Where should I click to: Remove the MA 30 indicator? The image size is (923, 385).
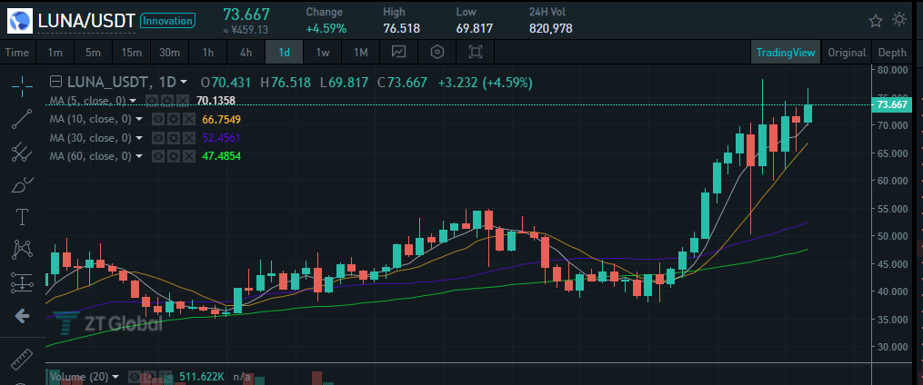(188, 138)
